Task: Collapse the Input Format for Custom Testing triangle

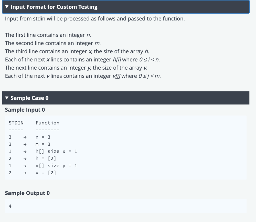Action: tap(7, 7)
